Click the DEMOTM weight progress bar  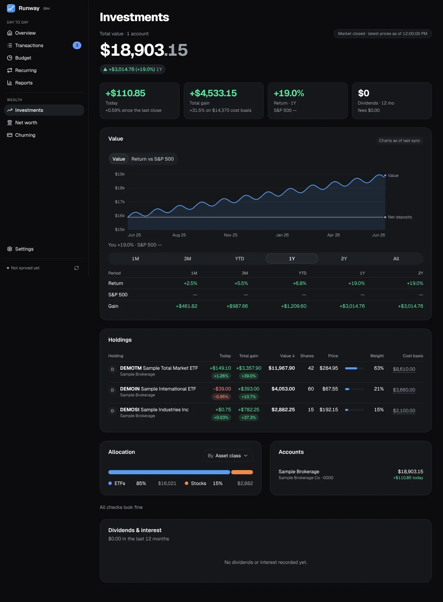(355, 368)
